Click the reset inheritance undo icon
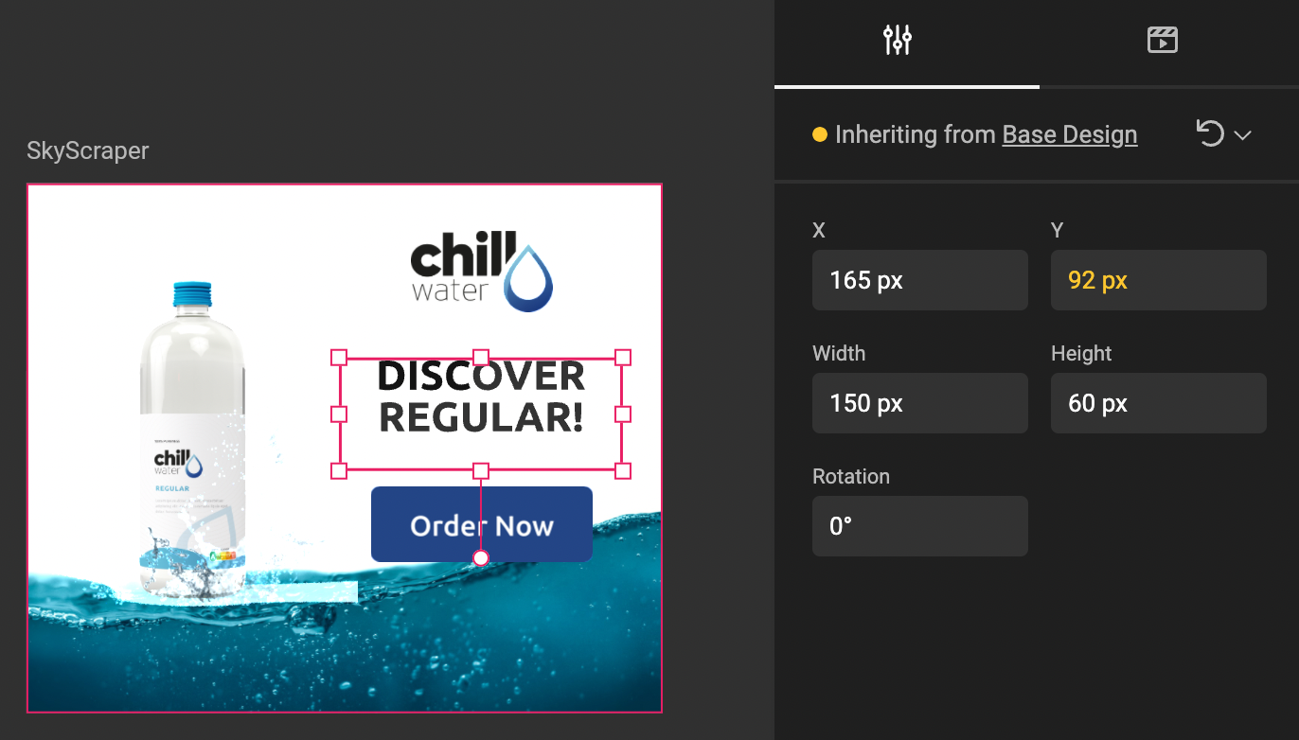 click(1210, 134)
